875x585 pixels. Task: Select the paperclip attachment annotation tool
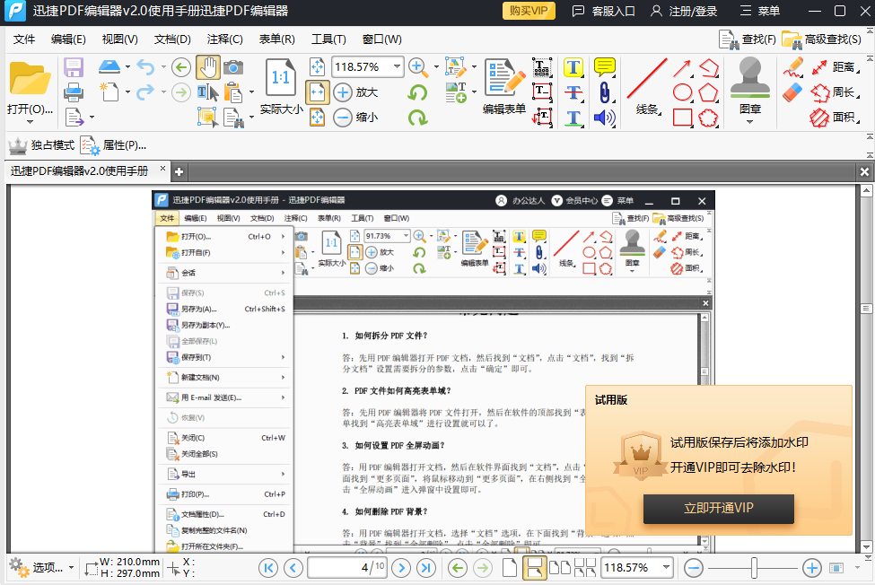pyautogui.click(x=605, y=92)
